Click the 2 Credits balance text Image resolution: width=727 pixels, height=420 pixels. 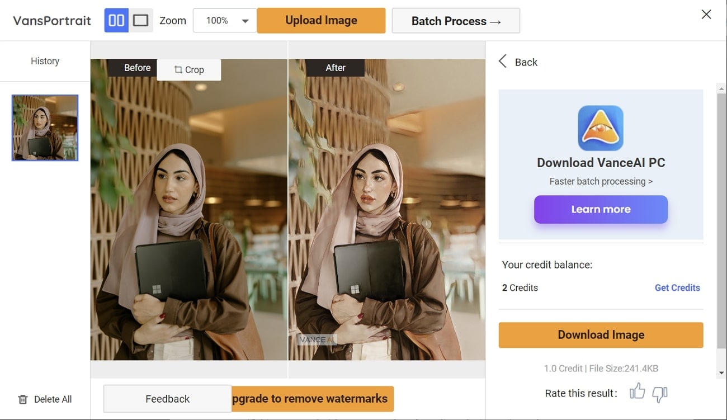pyautogui.click(x=520, y=287)
